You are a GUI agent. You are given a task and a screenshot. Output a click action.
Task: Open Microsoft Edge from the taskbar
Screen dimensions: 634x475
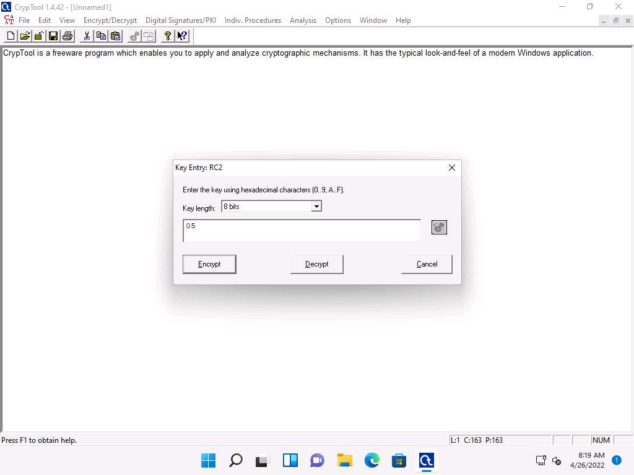coord(372,460)
